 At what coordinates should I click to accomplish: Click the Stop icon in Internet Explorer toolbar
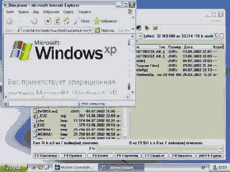pyautogui.click(x=48, y=21)
